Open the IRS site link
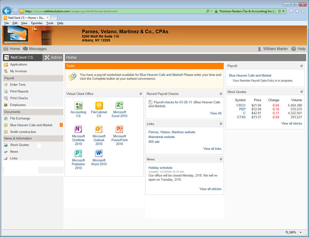309x237 pixels. (x=154, y=142)
